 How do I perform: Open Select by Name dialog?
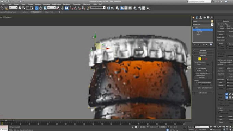click(x=24, y=8)
